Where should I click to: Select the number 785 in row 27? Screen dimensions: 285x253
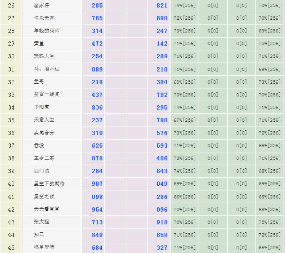(x=97, y=18)
